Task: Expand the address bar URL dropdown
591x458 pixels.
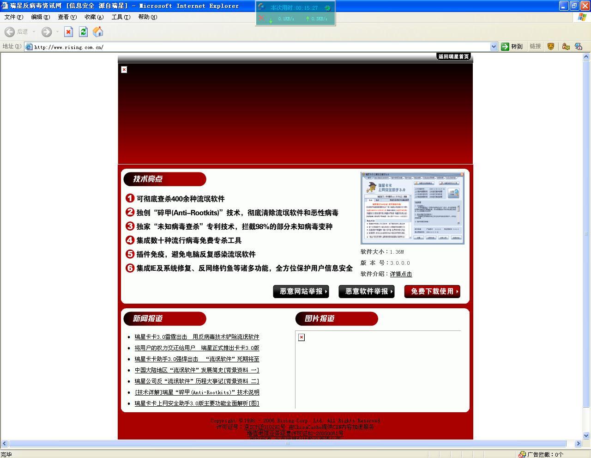Action: 494,47
